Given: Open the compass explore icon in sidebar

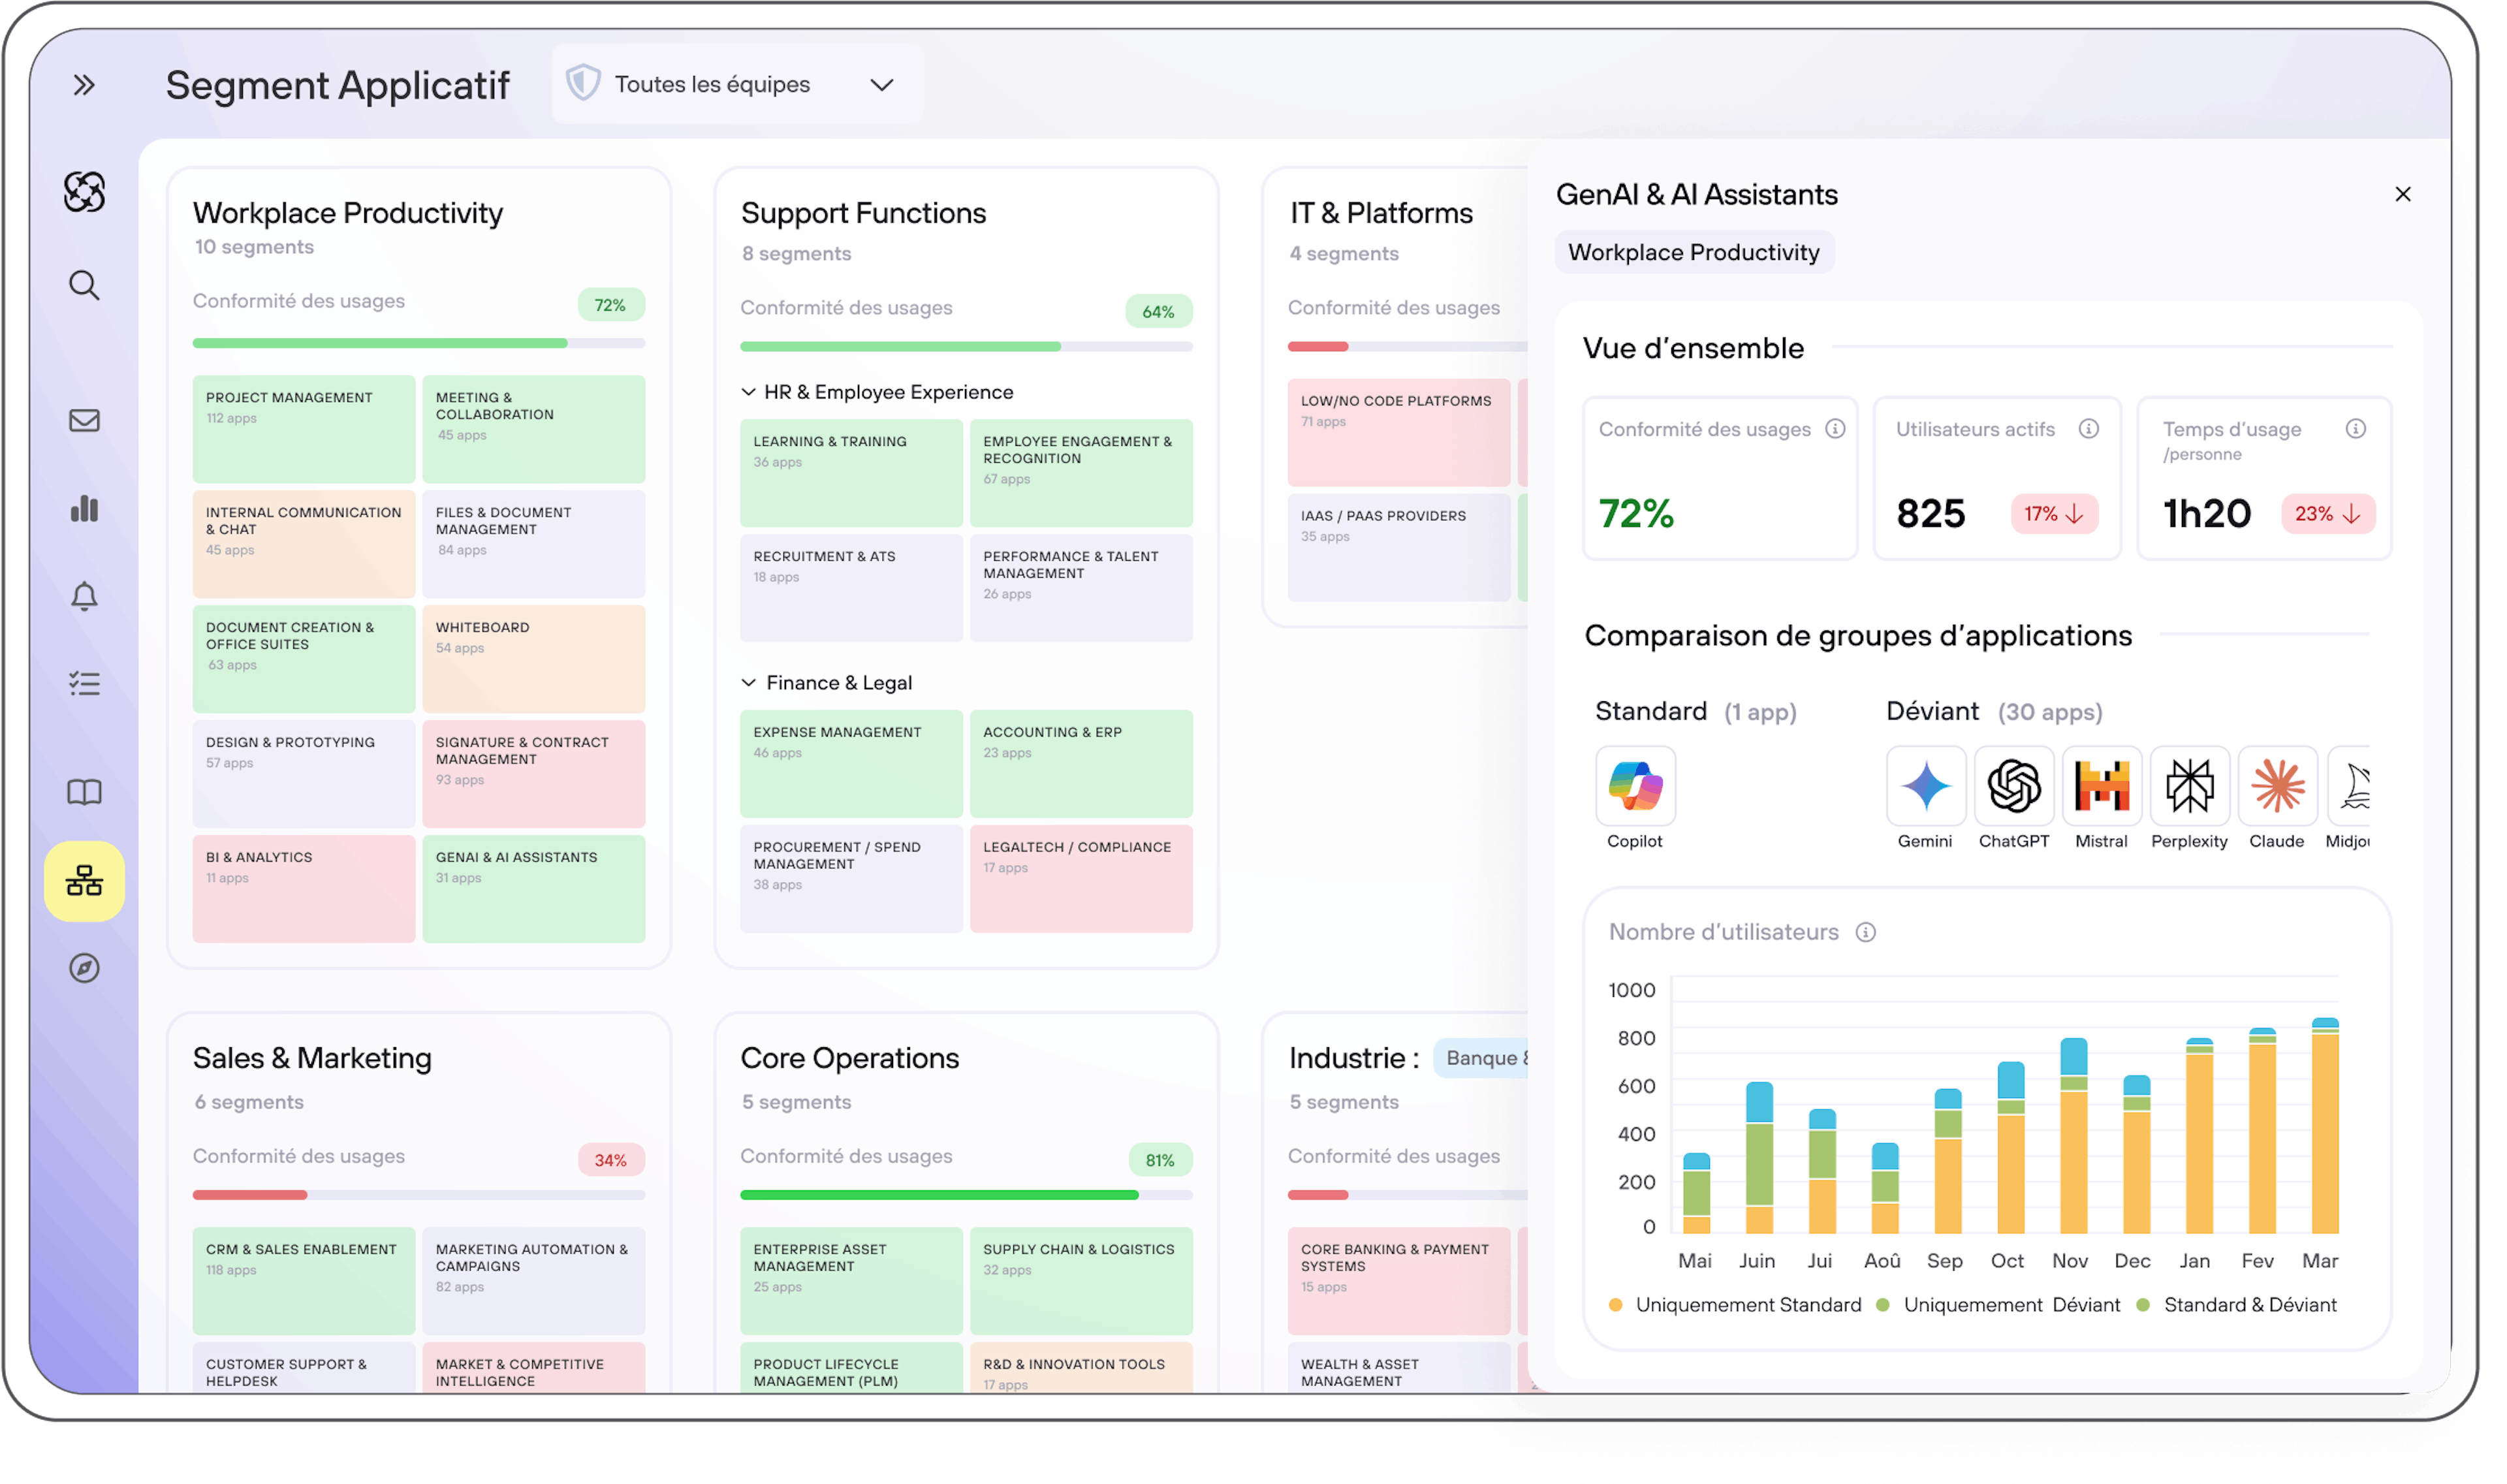Looking at the screenshot, I should coord(84,968).
